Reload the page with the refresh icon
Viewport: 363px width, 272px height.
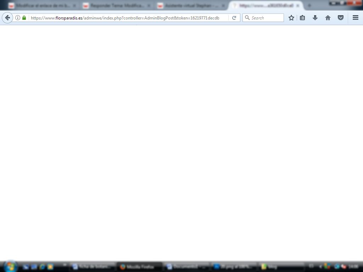[x=234, y=18]
